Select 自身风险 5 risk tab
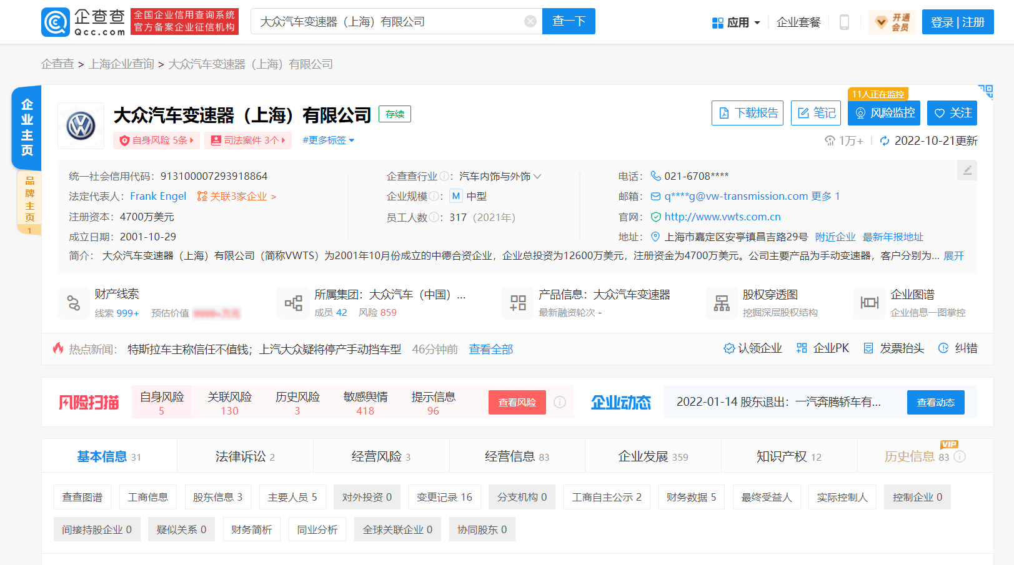1014x565 pixels. 162,403
